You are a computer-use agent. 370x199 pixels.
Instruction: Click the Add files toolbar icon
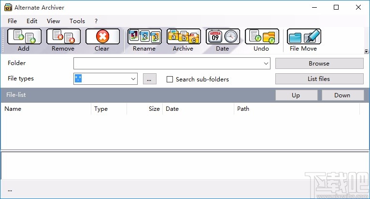click(24, 37)
